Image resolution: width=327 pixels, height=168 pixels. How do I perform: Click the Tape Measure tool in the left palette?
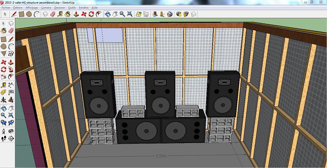click(4, 85)
